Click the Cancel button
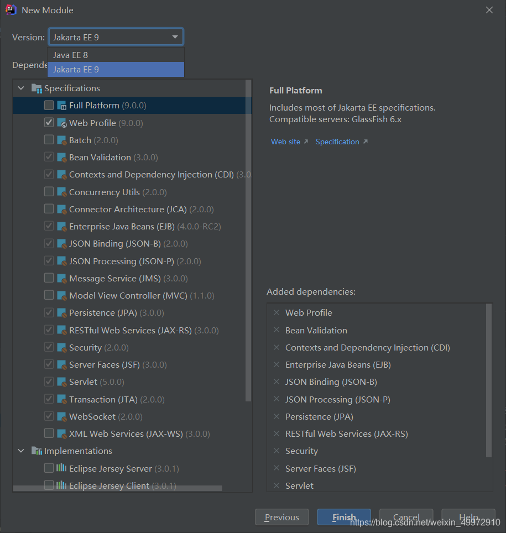 (406, 517)
